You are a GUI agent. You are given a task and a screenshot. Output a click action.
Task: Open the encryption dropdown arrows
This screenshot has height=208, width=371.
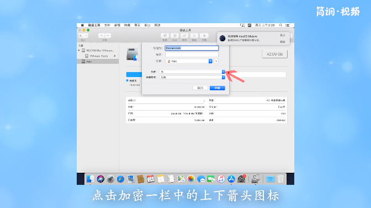(223, 72)
